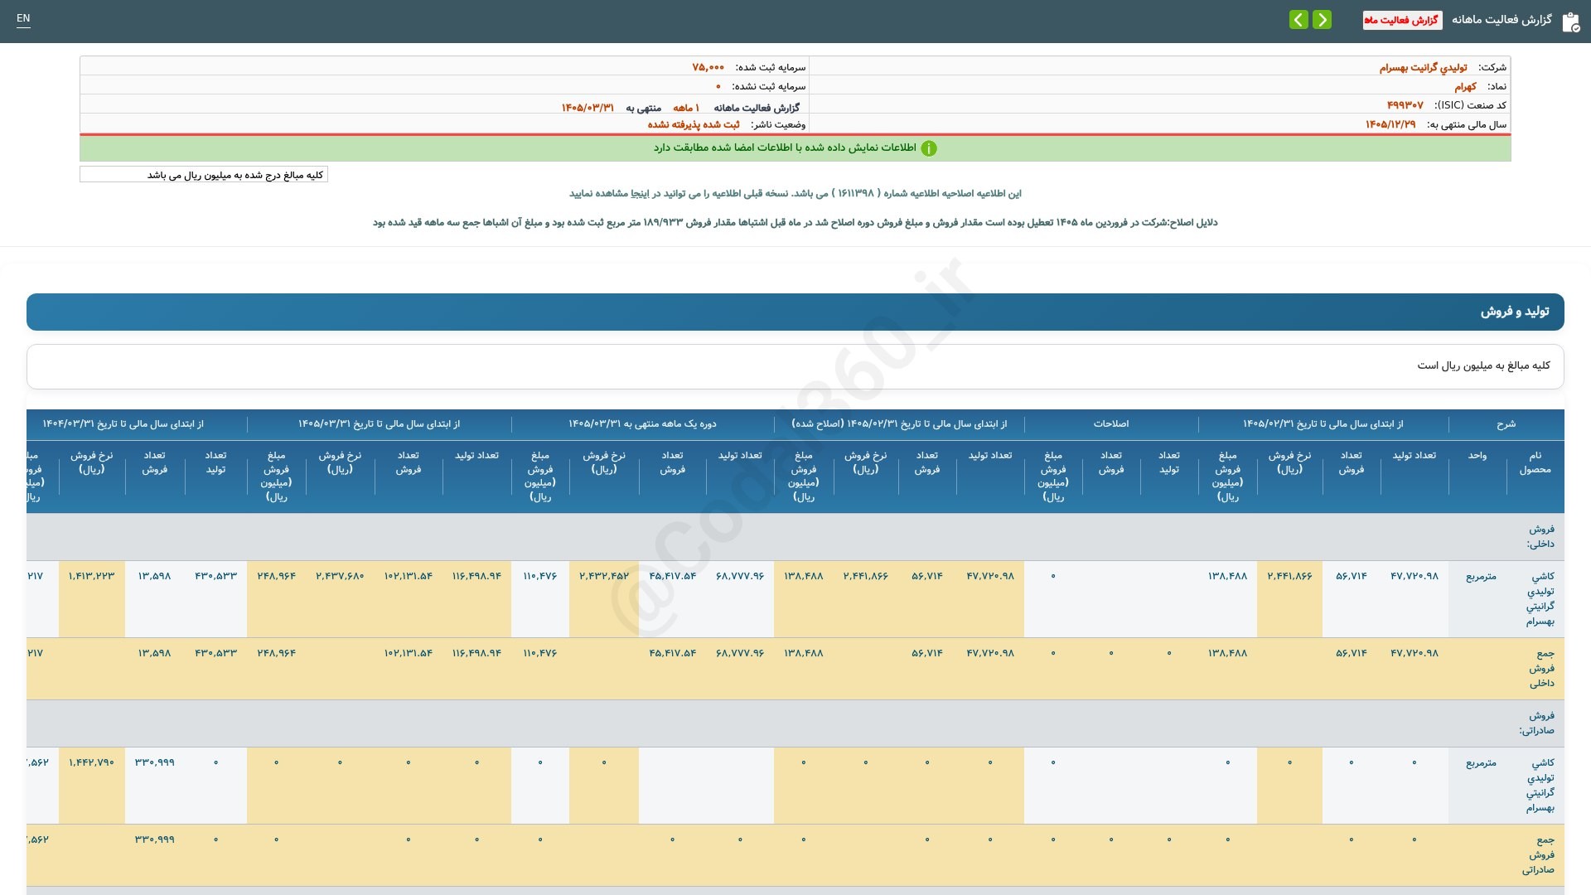Click the clipboard report icon in the header

pyautogui.click(x=1570, y=22)
